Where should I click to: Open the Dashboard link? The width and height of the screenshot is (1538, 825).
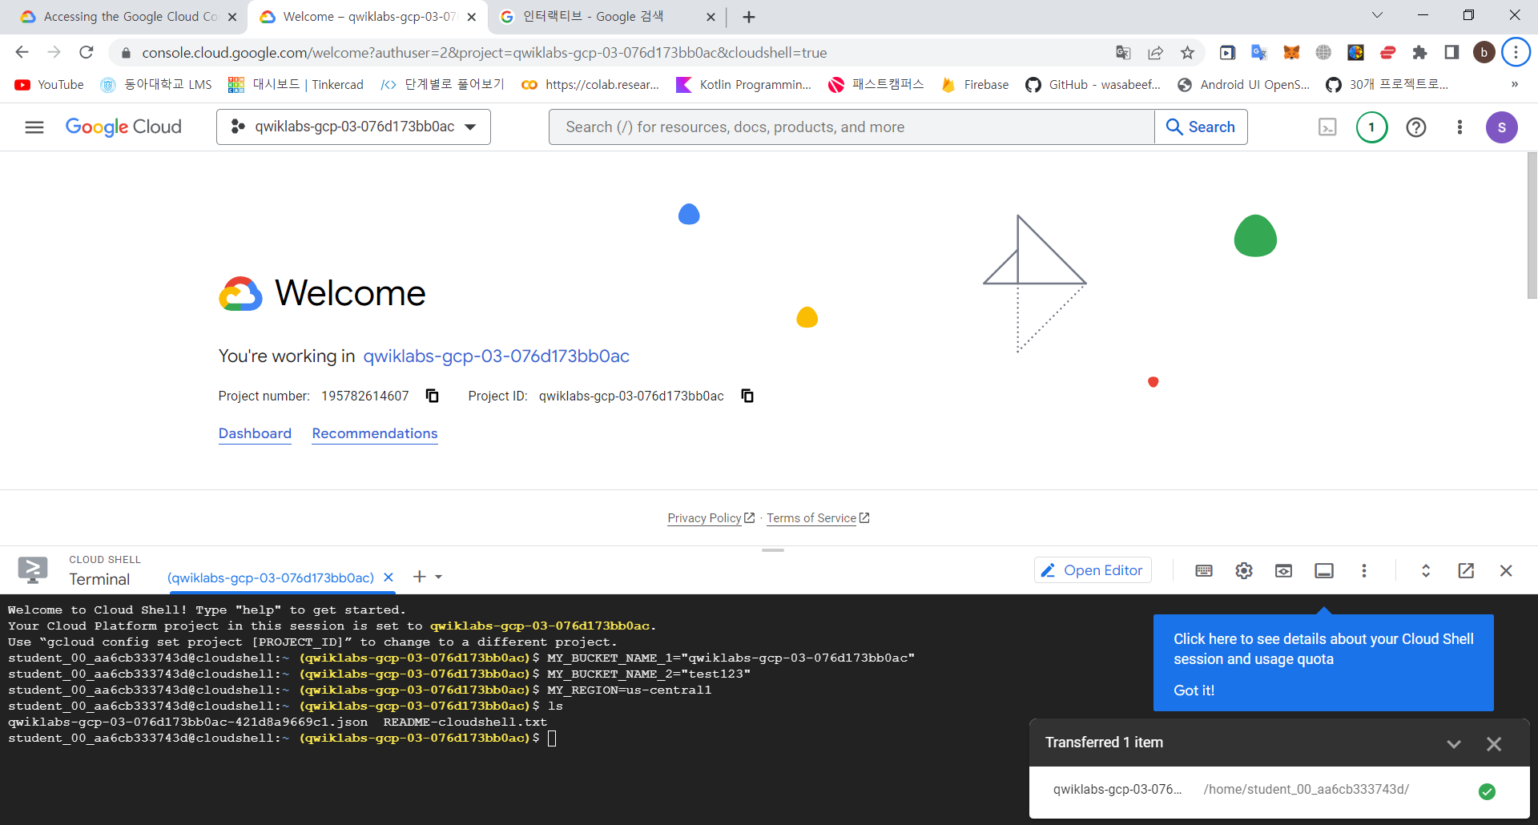pos(255,433)
